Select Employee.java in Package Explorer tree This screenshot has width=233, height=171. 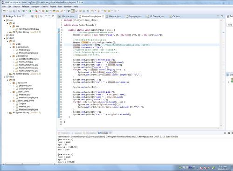(25, 86)
